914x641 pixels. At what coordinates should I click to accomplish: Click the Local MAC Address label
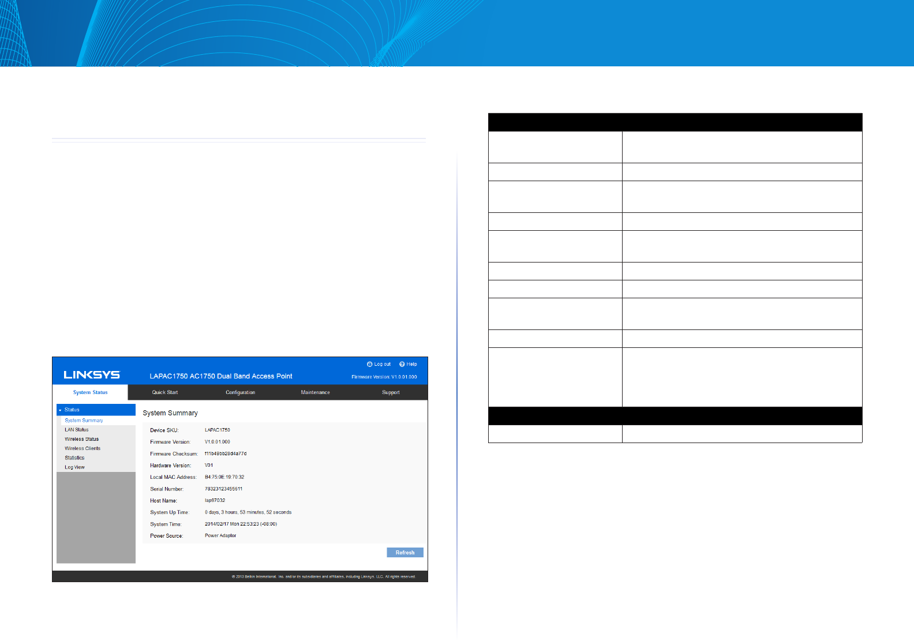click(173, 477)
